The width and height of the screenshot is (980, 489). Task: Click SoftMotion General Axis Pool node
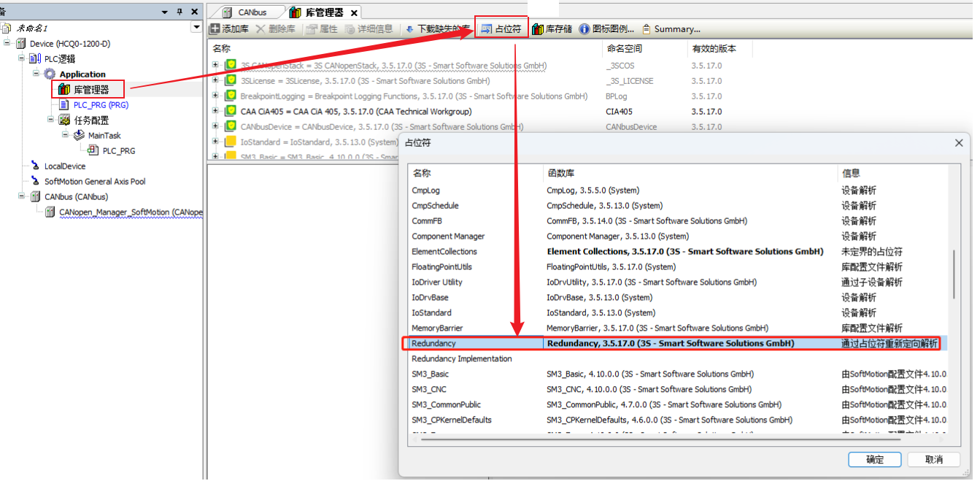(x=95, y=182)
